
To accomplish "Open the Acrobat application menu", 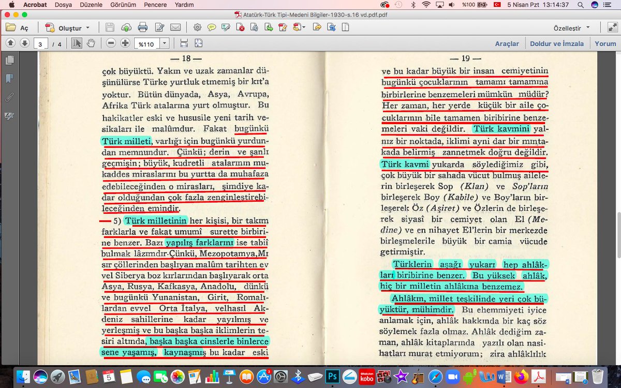I will 35,5.
